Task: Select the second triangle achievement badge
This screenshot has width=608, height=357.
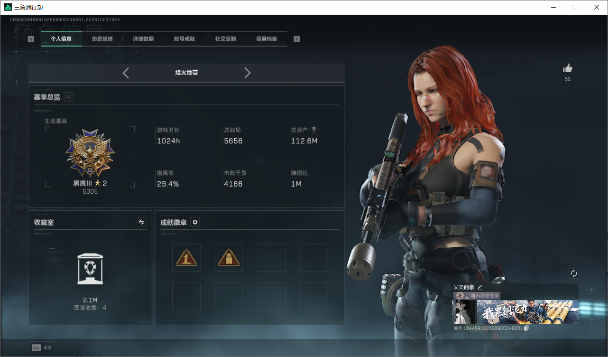Action: click(x=229, y=258)
